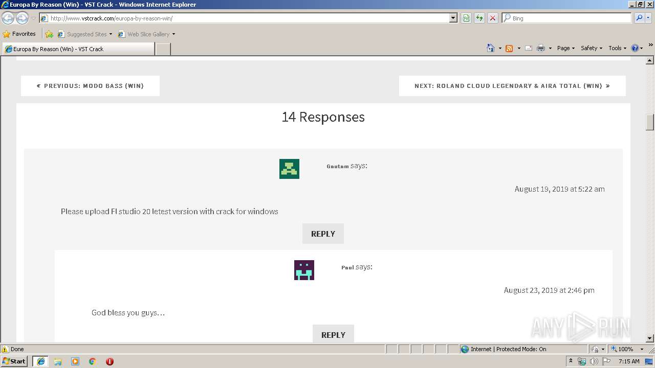
Task: Click the 7:15 AM system clock
Action: (629, 361)
